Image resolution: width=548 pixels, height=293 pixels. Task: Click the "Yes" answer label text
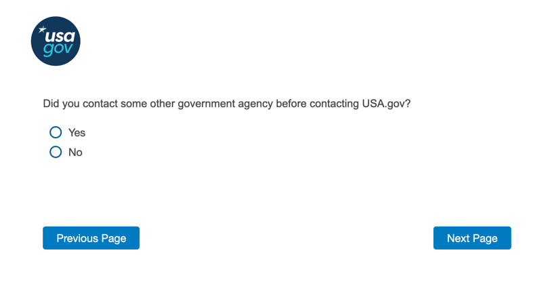click(x=77, y=133)
